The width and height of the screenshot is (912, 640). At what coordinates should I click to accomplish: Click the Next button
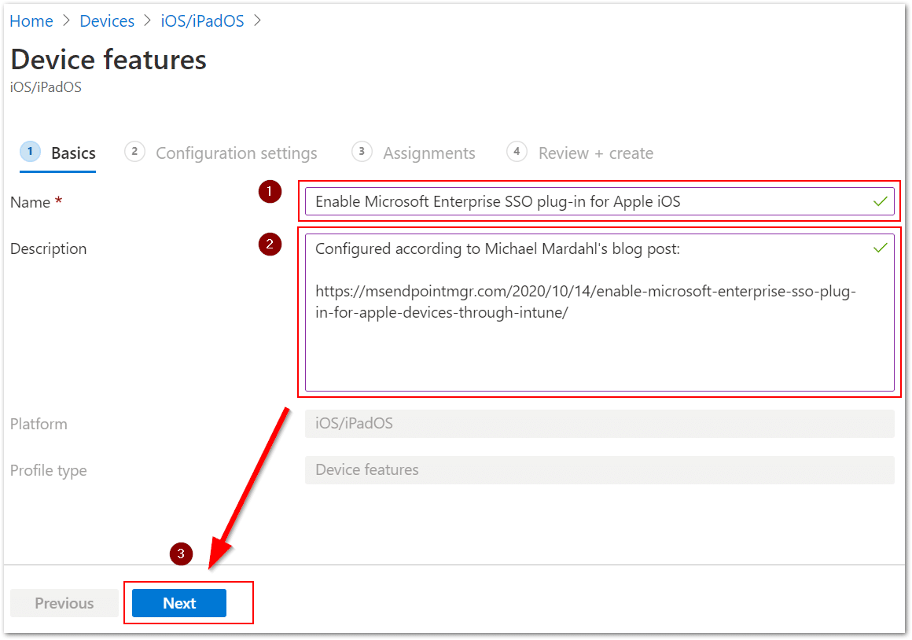point(178,603)
